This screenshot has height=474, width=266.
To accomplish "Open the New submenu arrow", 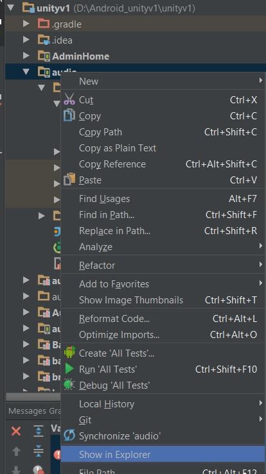I will tap(260, 80).
